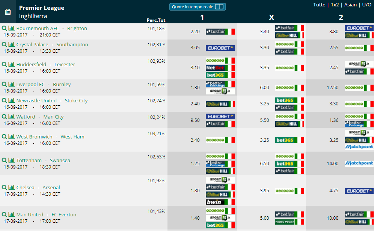Click the magnifier icon for Huddersfield match

4,64
